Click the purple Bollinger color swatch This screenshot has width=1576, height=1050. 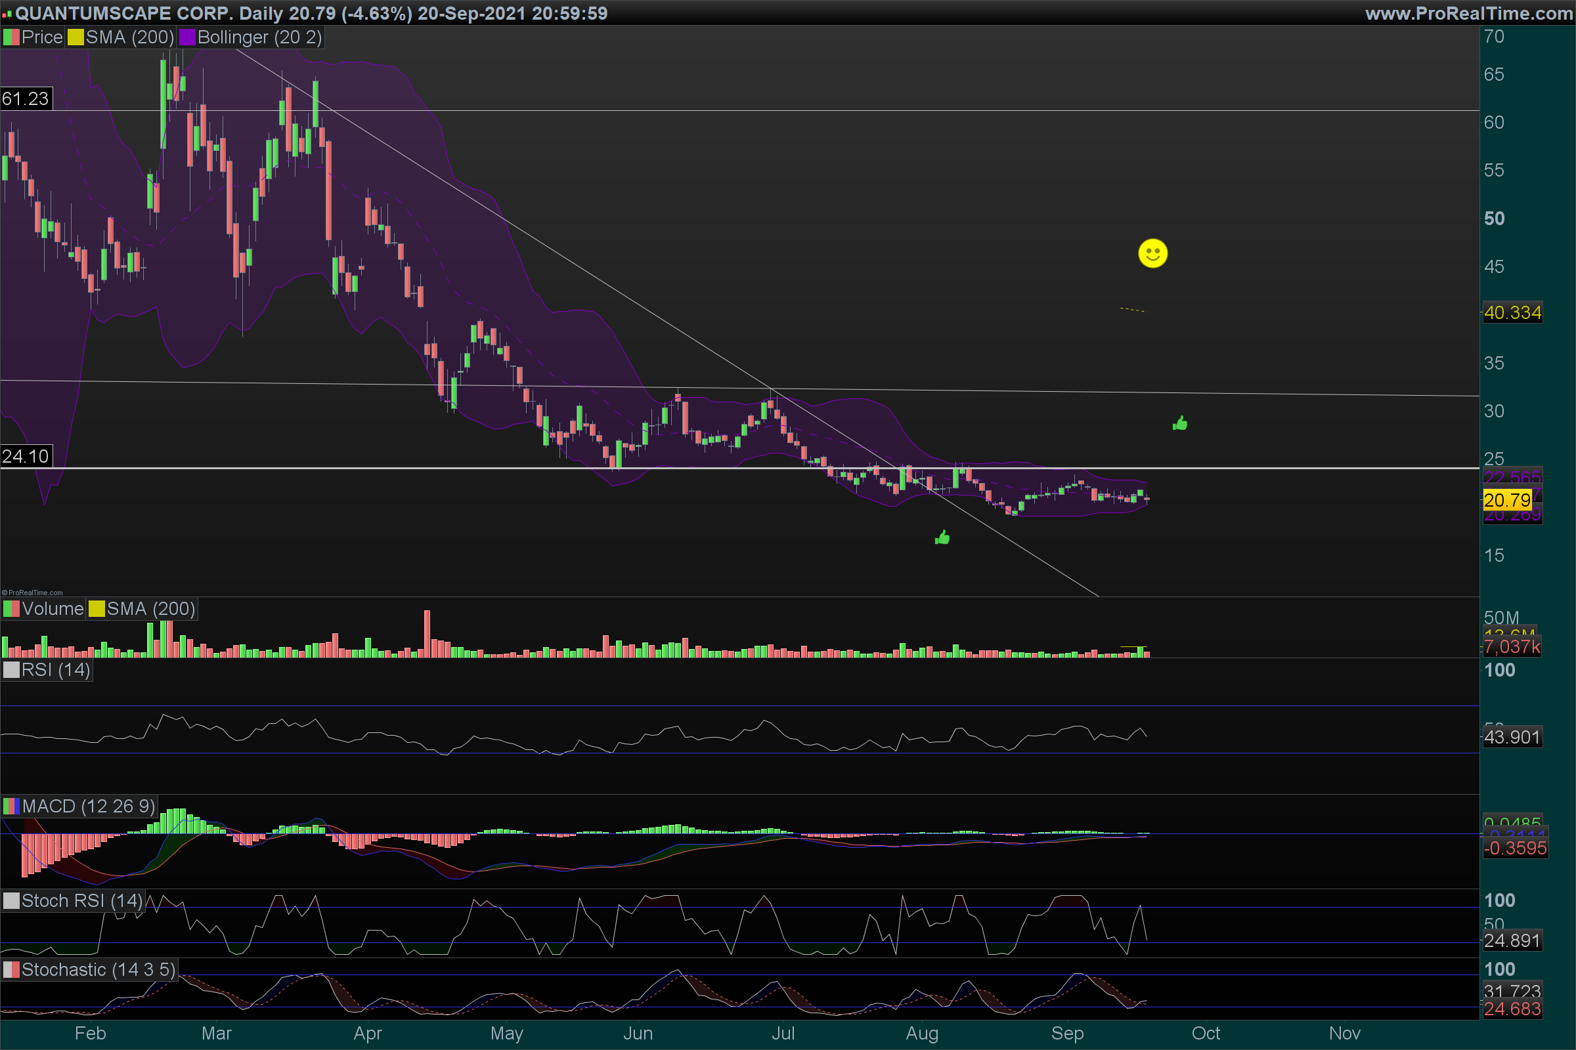pyautogui.click(x=187, y=37)
